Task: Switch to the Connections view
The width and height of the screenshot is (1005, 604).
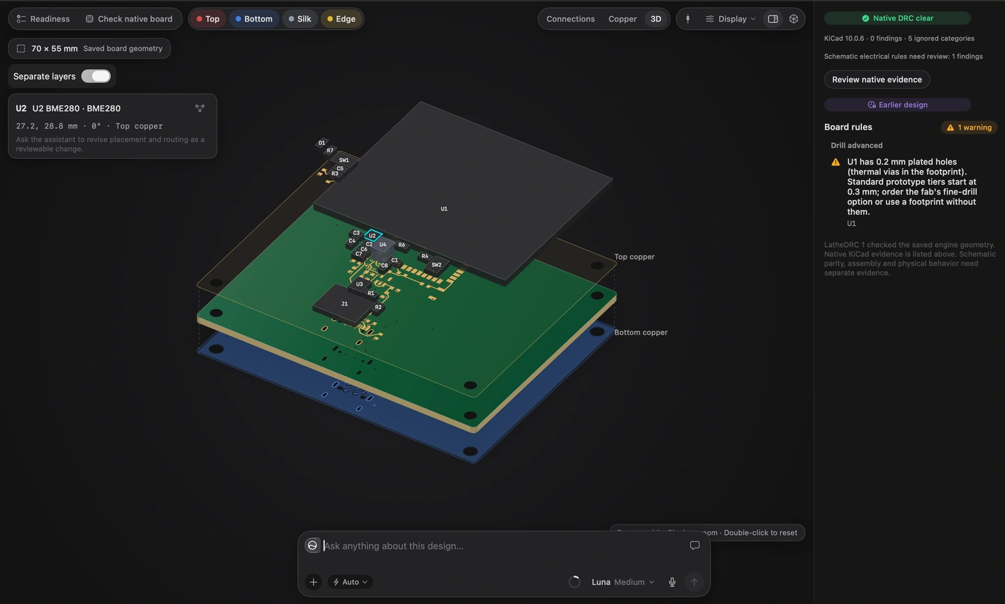Action: pos(571,19)
